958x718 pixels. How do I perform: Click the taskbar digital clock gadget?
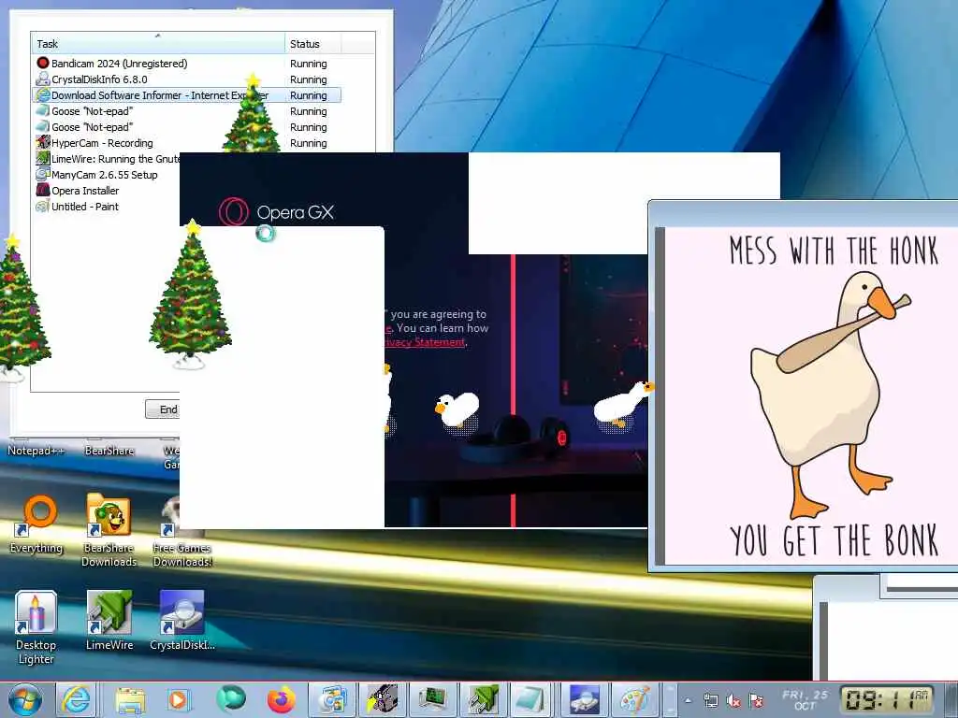pyautogui.click(x=887, y=699)
